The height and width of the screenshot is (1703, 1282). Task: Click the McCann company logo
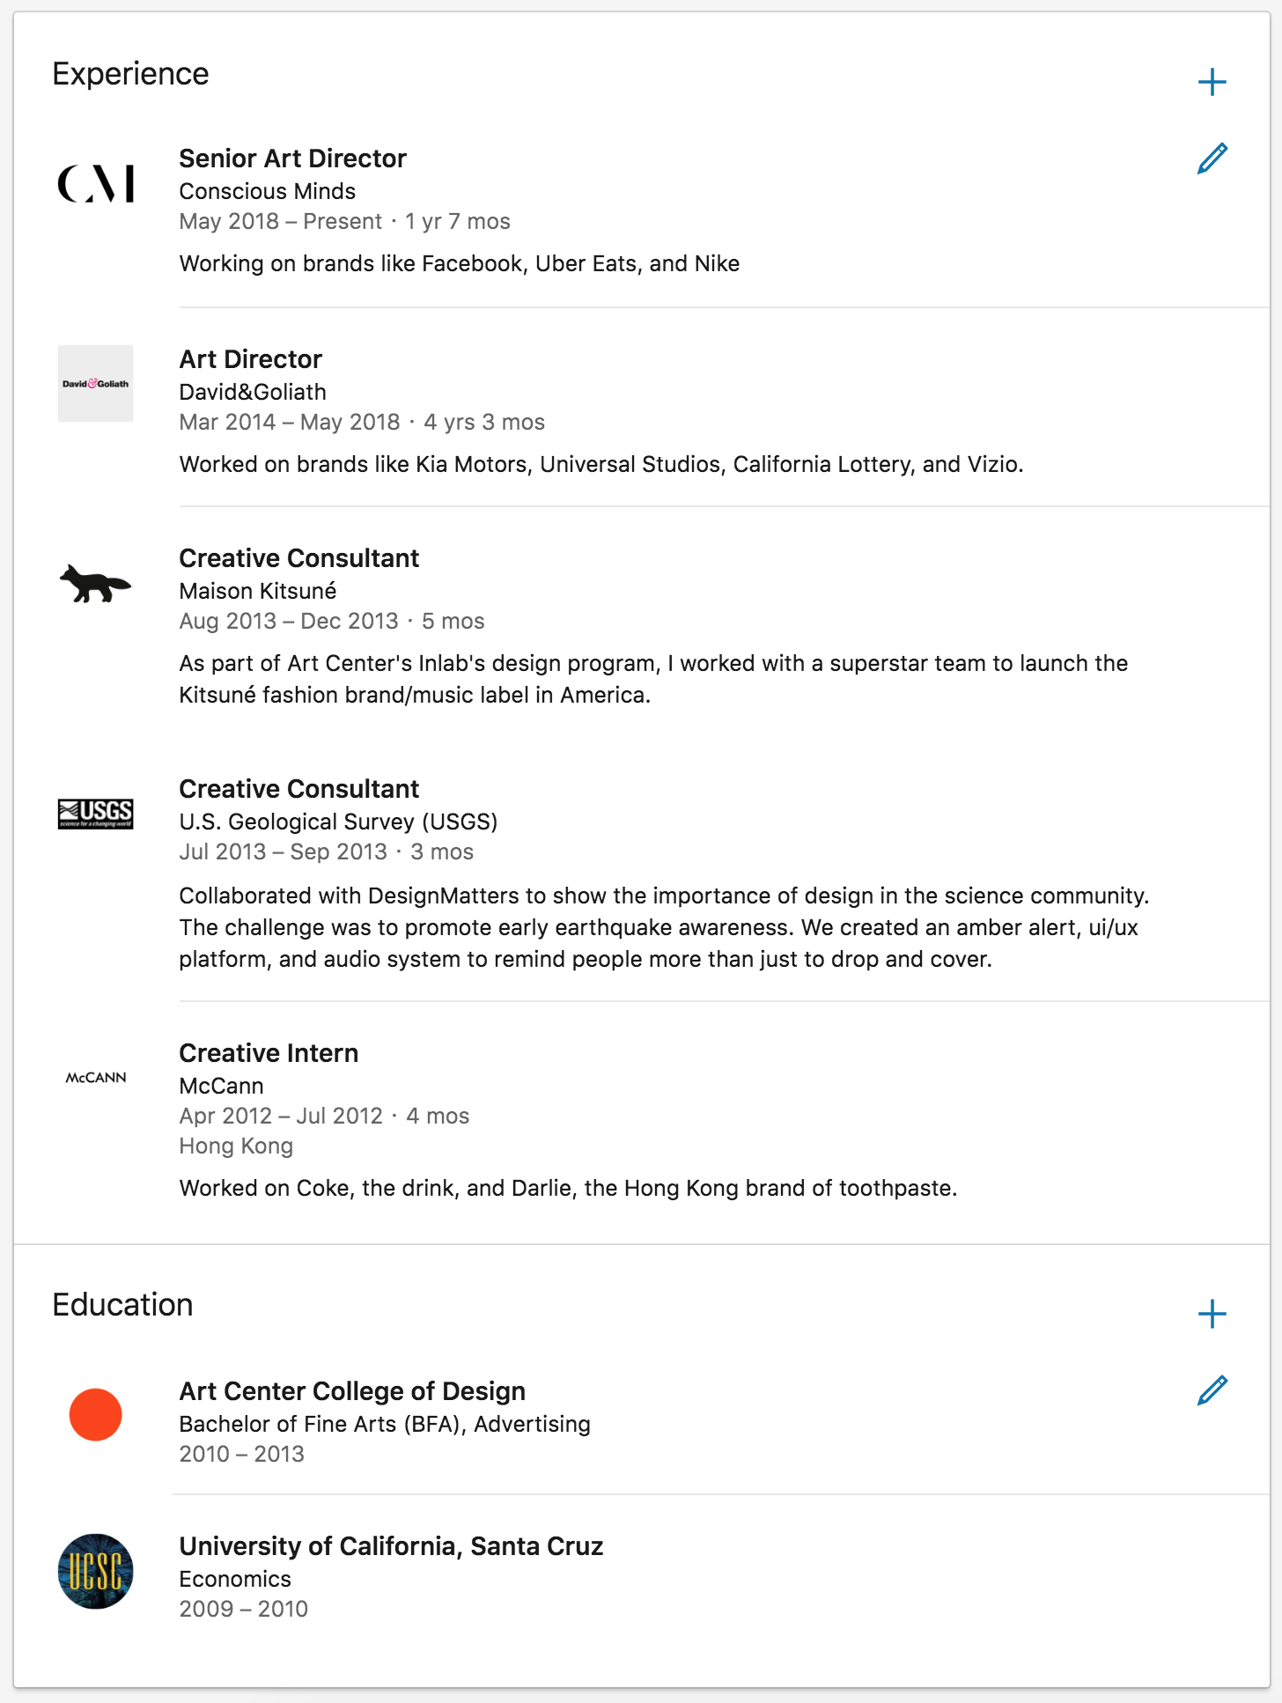tap(96, 1078)
